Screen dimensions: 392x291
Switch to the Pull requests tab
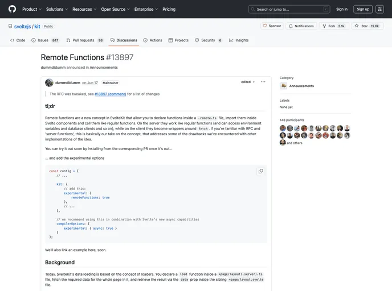(85, 40)
